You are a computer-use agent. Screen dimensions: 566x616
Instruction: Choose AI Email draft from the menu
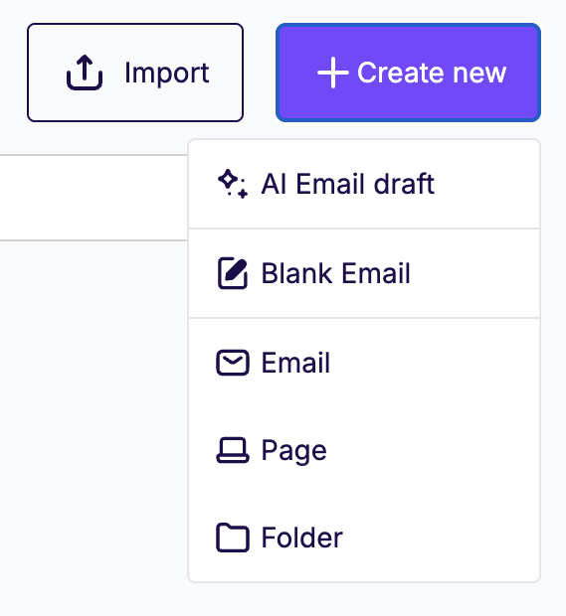(364, 184)
